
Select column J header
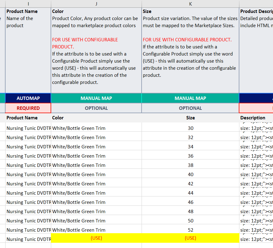click(x=96, y=4)
